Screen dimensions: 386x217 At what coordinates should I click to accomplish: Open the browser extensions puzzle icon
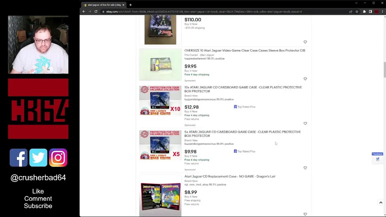tap(364, 11)
